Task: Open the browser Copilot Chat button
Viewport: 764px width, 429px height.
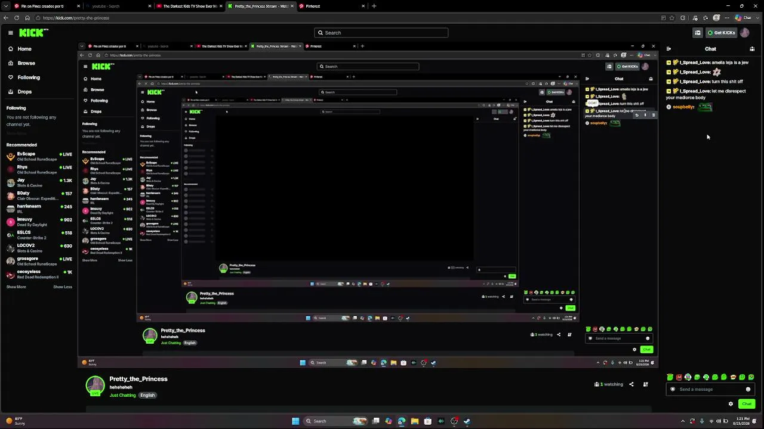Action: (744, 18)
